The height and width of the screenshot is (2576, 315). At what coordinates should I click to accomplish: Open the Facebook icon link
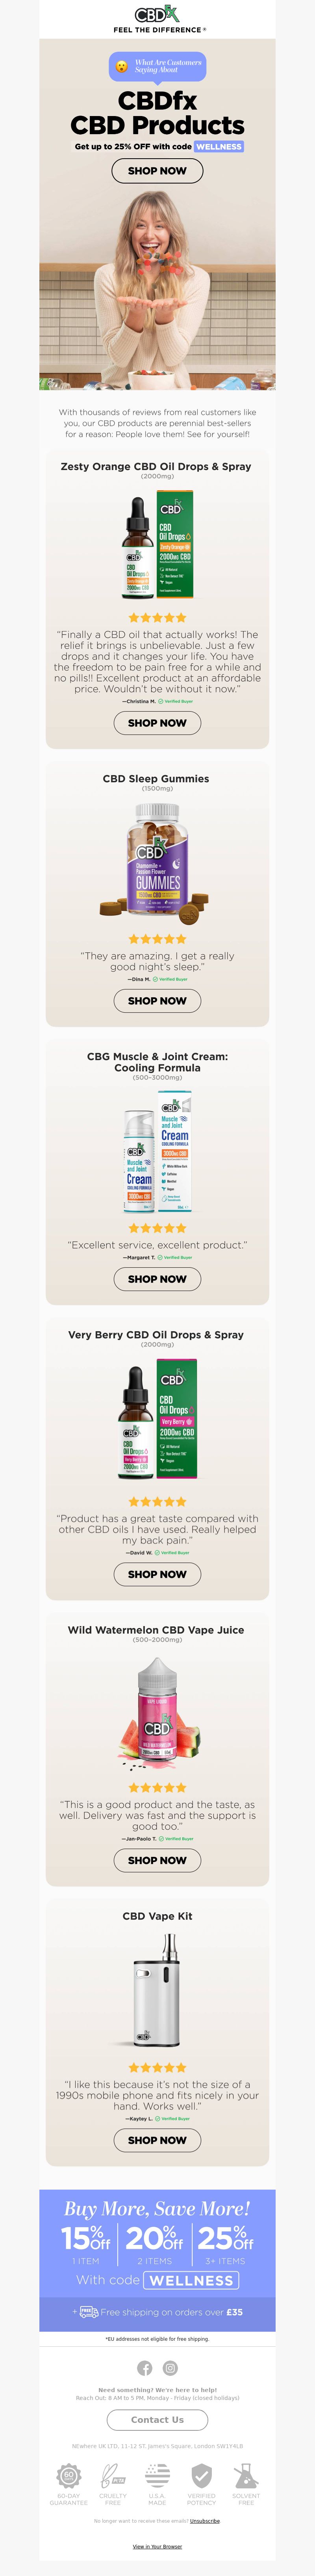(x=145, y=2368)
